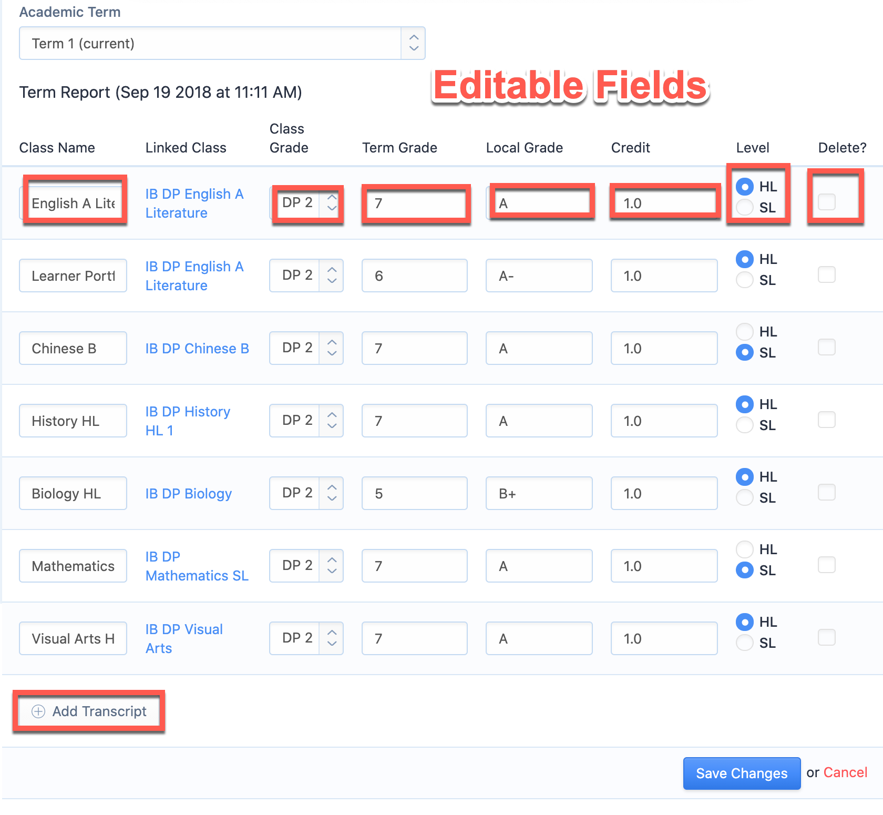This screenshot has width=883, height=815.
Task: Open class grade dropdown for History HL
Action: (306, 421)
